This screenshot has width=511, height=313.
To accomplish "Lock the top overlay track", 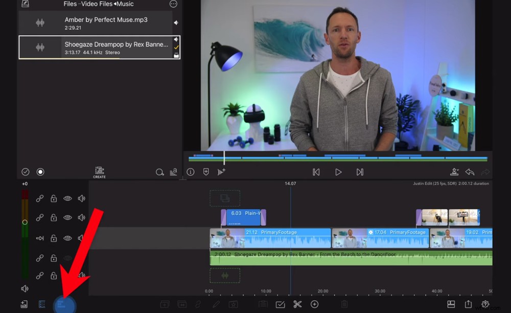I will [54, 198].
